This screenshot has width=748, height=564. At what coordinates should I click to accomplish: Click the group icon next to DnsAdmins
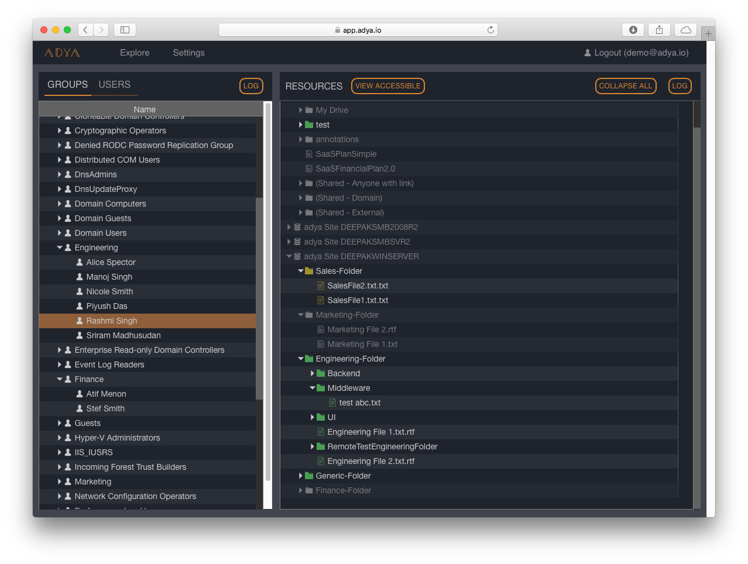pyautogui.click(x=67, y=174)
